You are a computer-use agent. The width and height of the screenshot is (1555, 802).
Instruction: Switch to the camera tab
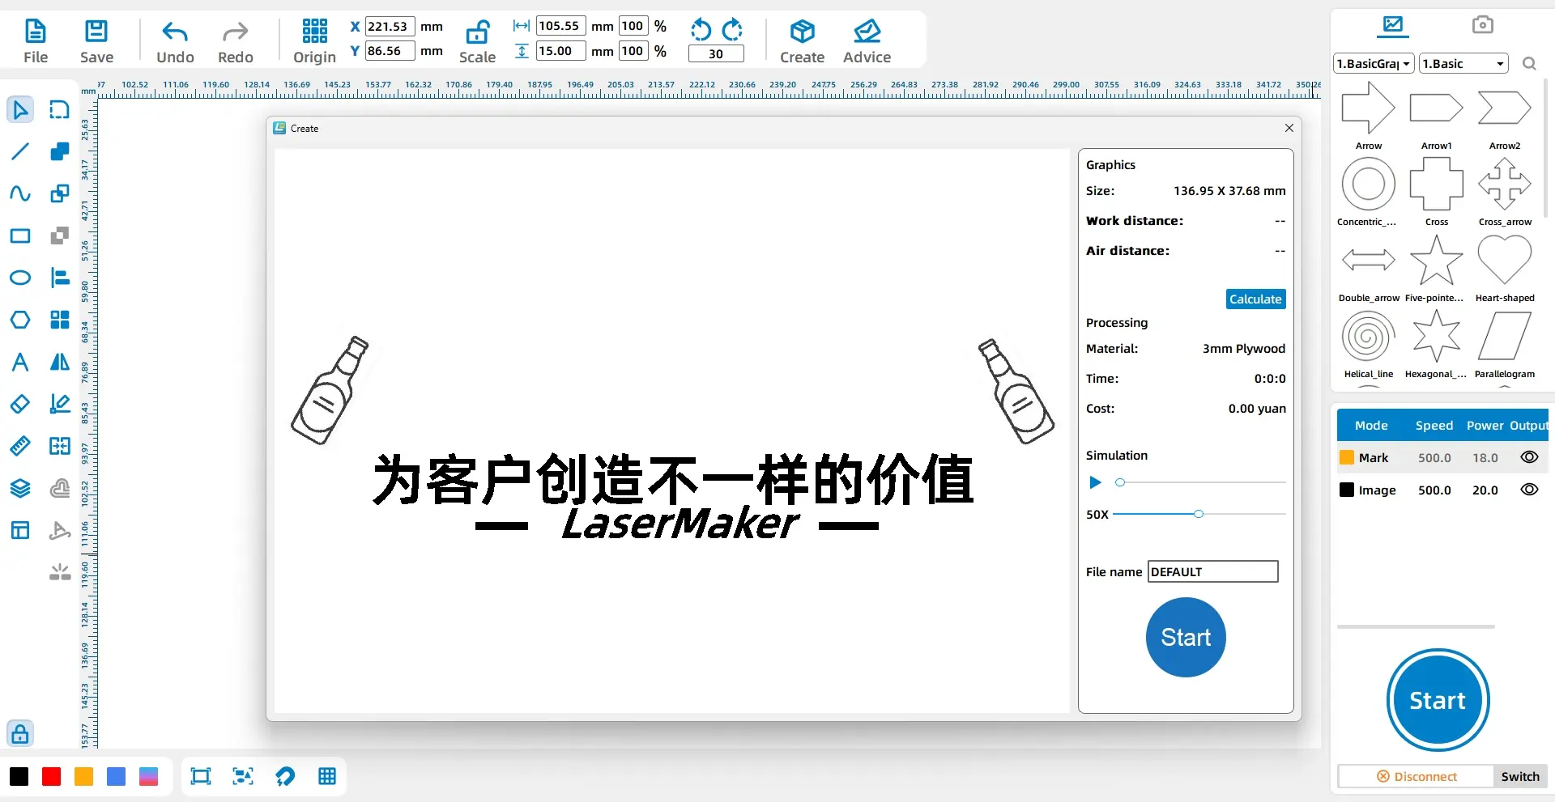point(1482,25)
